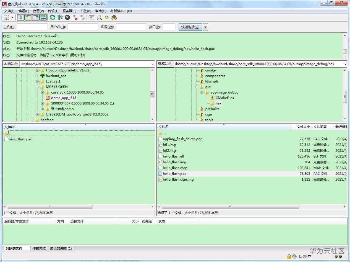Toggle synchronized browsing

[x=107, y=17]
